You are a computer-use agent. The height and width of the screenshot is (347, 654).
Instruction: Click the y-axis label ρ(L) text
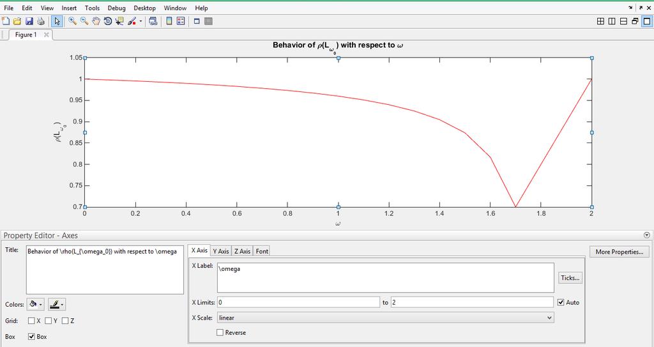pyautogui.click(x=59, y=132)
